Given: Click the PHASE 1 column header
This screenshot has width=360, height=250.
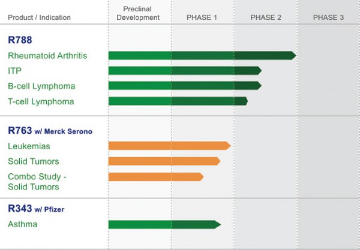Looking at the screenshot, I should [202, 17].
